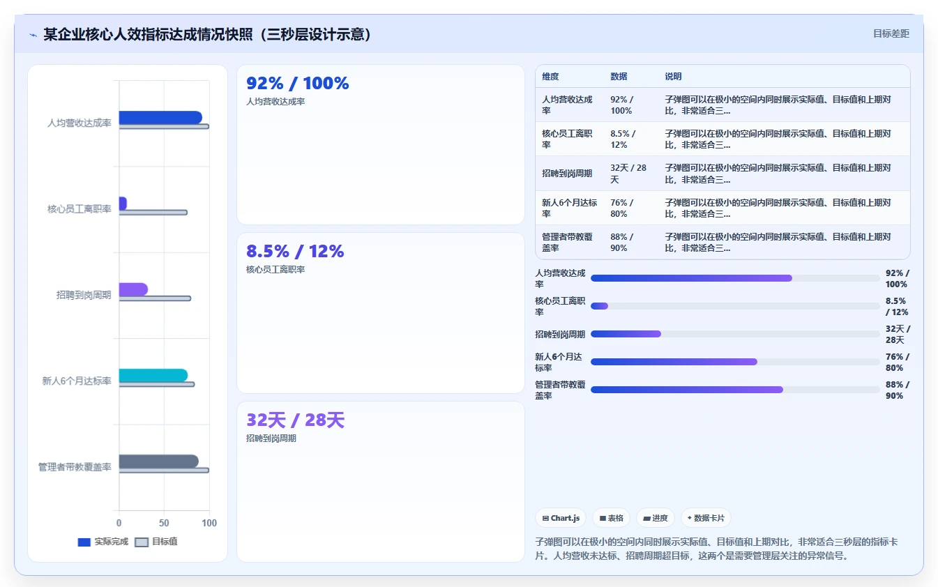This screenshot has height=587, width=938.
Task: Select the 招聘到岗周期 cell in the table
Action: click(569, 174)
